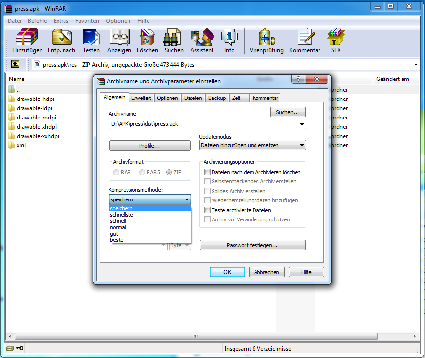Click the Passwort festlegen button

click(252, 245)
